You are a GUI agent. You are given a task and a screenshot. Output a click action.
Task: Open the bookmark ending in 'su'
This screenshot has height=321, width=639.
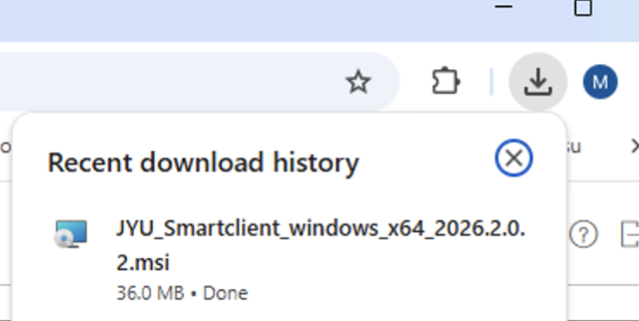point(573,147)
